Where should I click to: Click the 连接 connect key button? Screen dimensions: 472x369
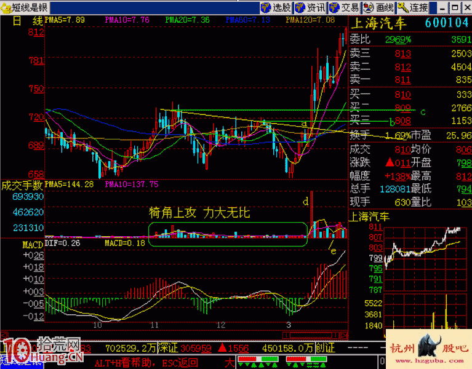[413, 7]
